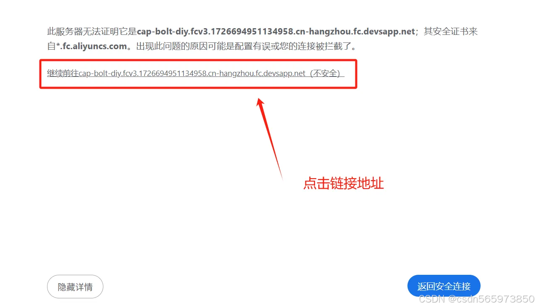Image resolution: width=536 pixels, height=308 pixels.
Task: Click the CSDN watermark text
Action: click(x=432, y=299)
